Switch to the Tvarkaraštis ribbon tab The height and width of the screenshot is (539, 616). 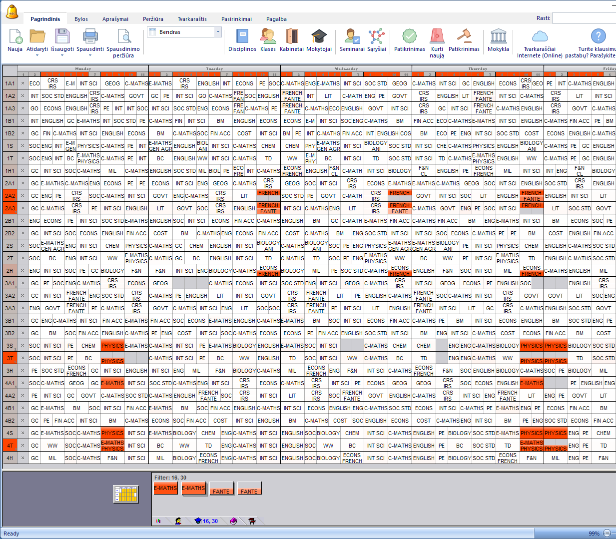[x=192, y=19]
